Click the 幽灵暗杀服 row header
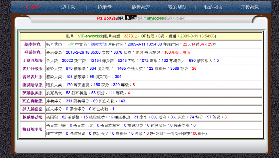279x158 pixels. tap(32, 85)
